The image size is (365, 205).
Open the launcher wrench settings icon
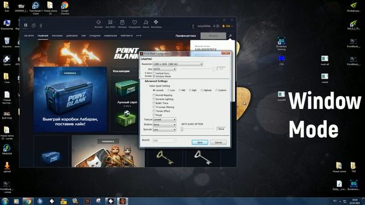(230, 35)
